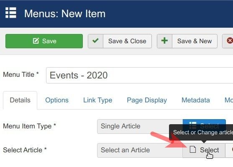This screenshot has width=233, height=167.
Task: Click the Select article button with the page icon
Action: (x=204, y=150)
